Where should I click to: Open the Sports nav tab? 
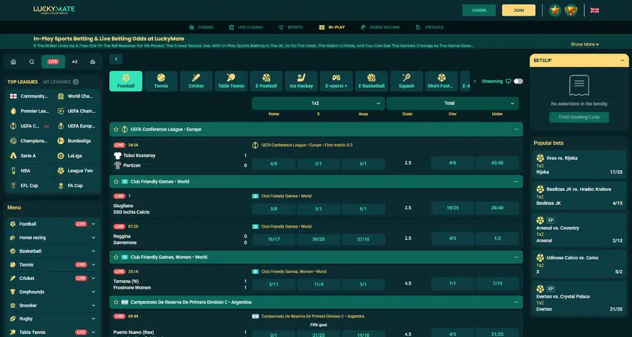(291, 27)
